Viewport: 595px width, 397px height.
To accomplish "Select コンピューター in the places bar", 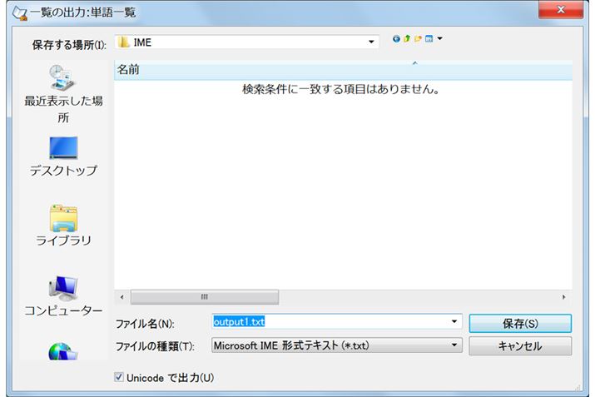I will [63, 296].
